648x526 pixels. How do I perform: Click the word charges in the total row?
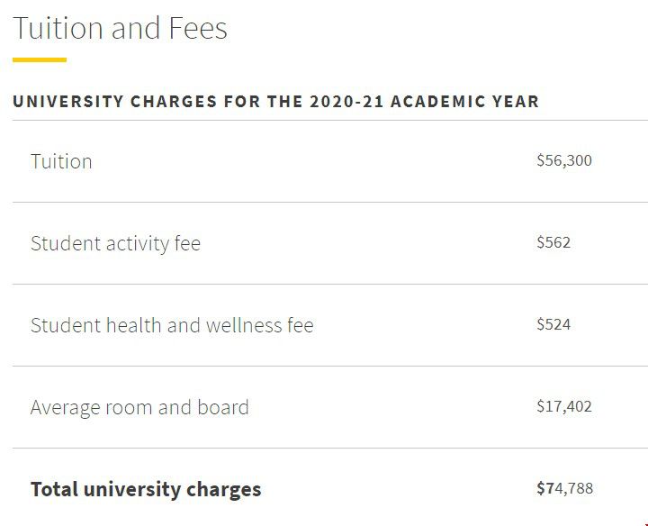click(223, 490)
